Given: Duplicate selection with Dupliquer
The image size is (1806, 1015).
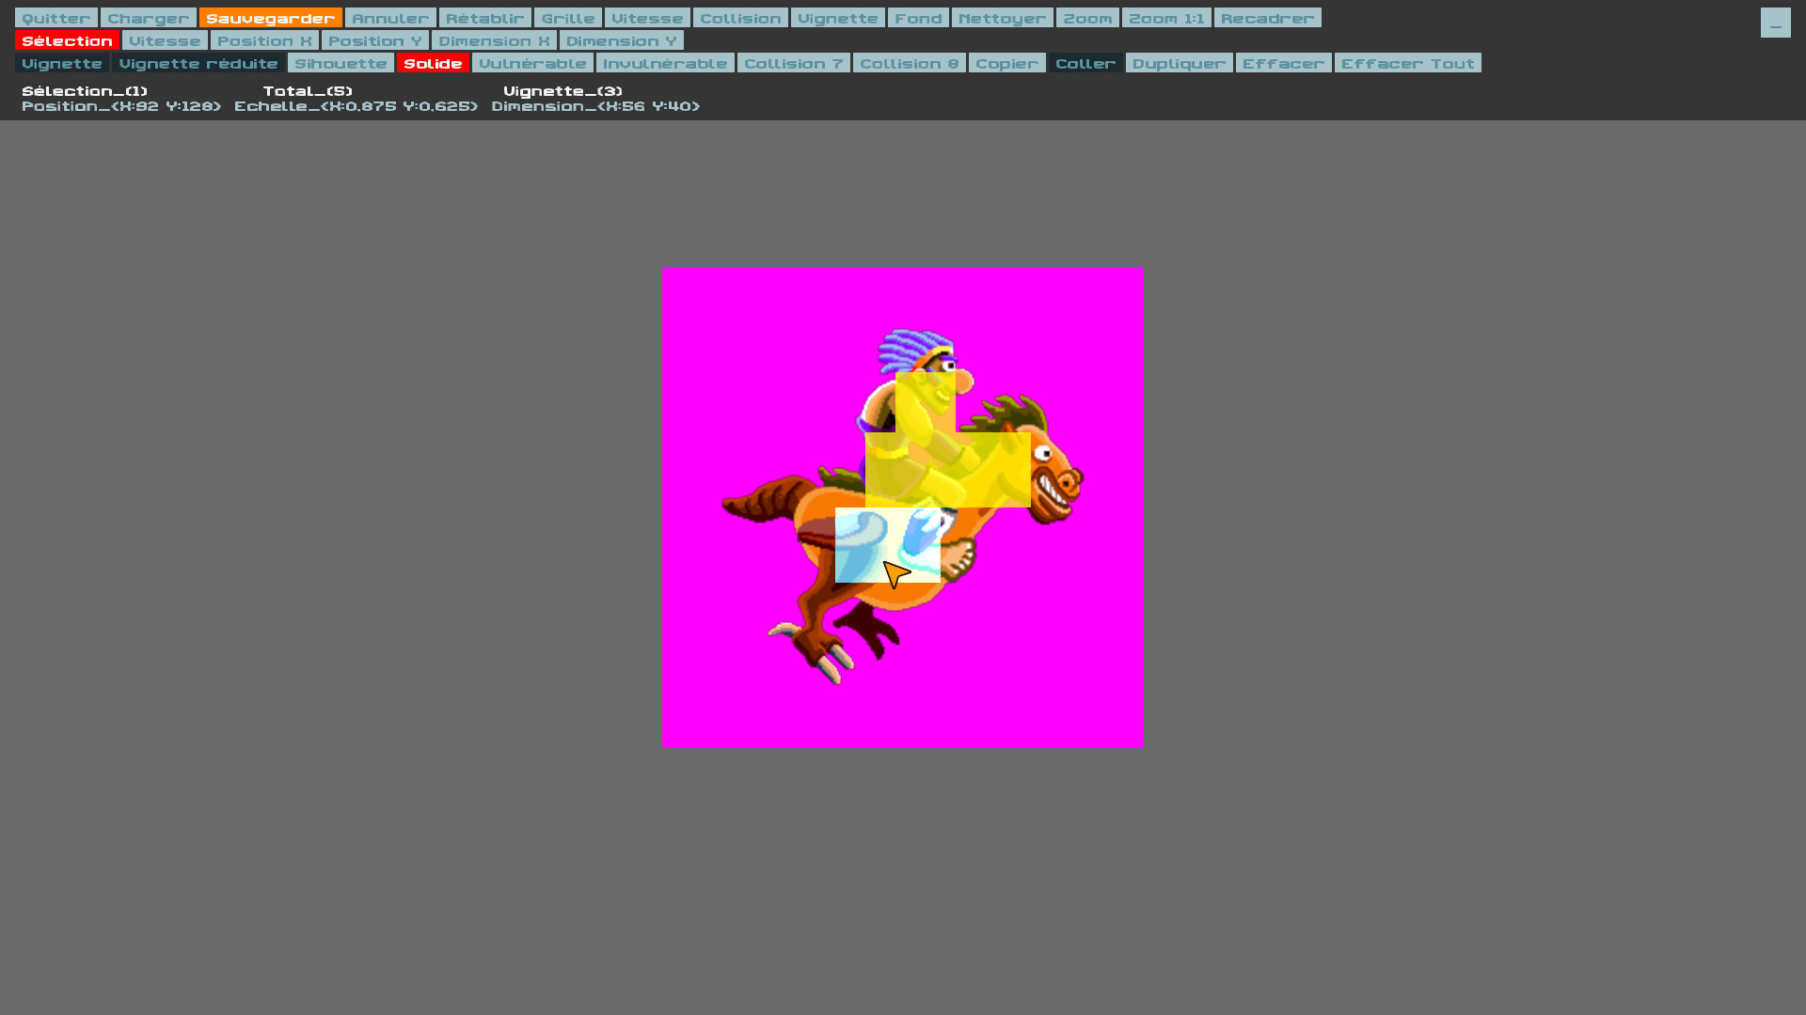Looking at the screenshot, I should tap(1180, 63).
